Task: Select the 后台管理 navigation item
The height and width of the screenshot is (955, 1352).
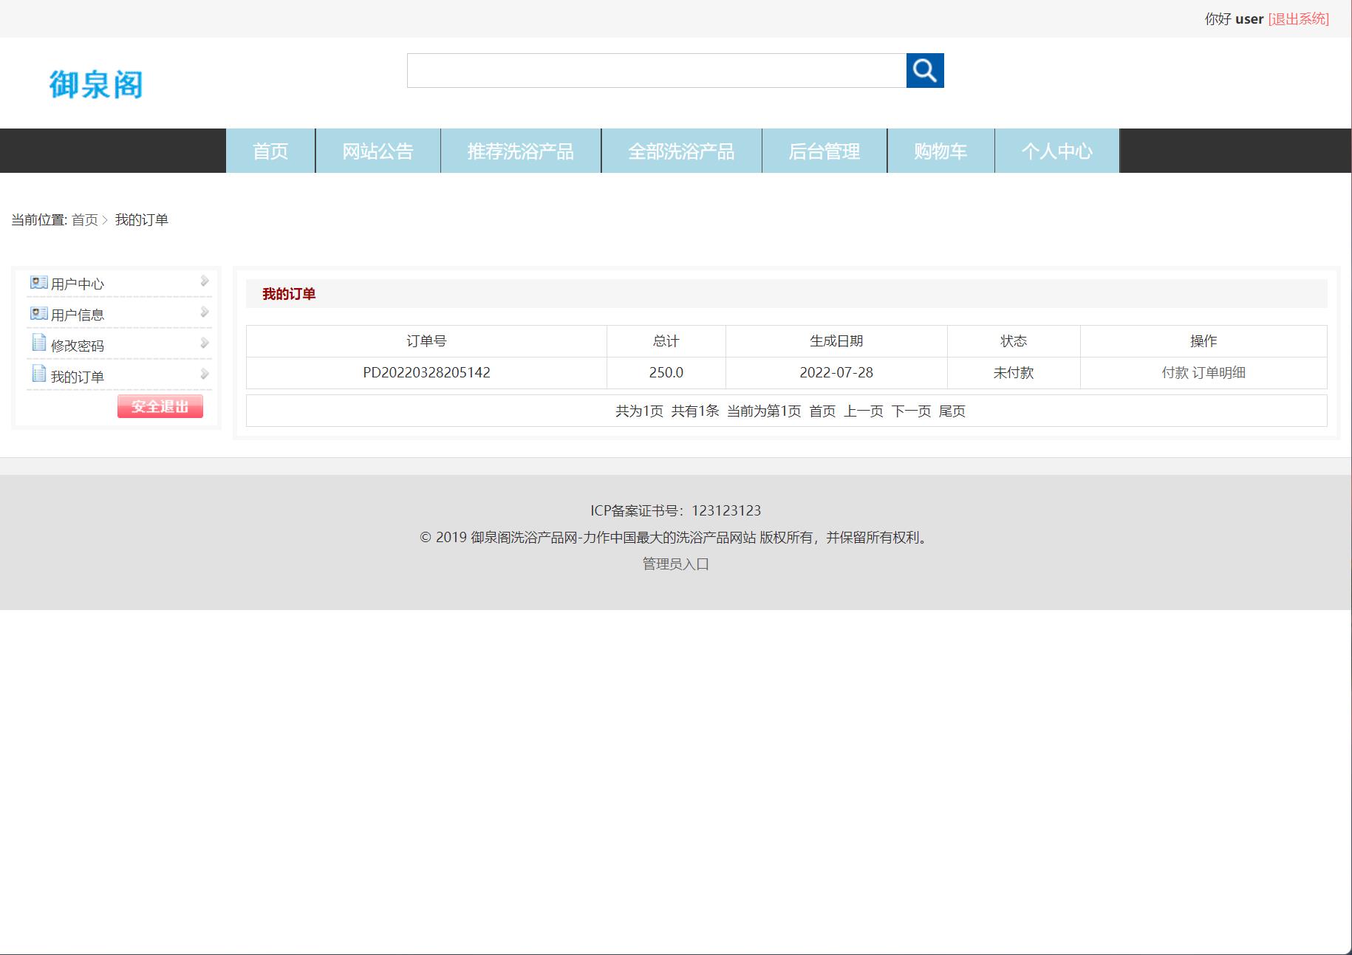Action: [x=824, y=151]
